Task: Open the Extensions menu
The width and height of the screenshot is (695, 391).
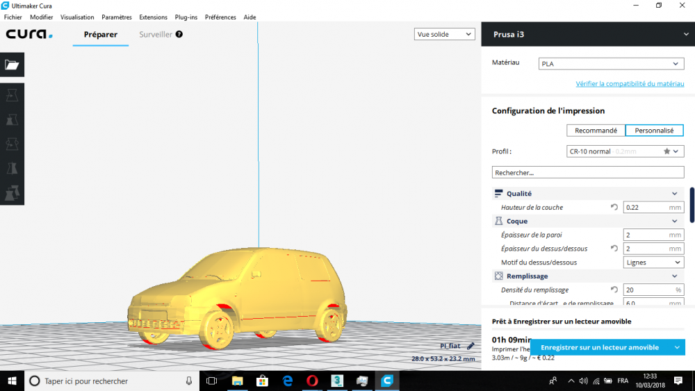Action: click(153, 17)
